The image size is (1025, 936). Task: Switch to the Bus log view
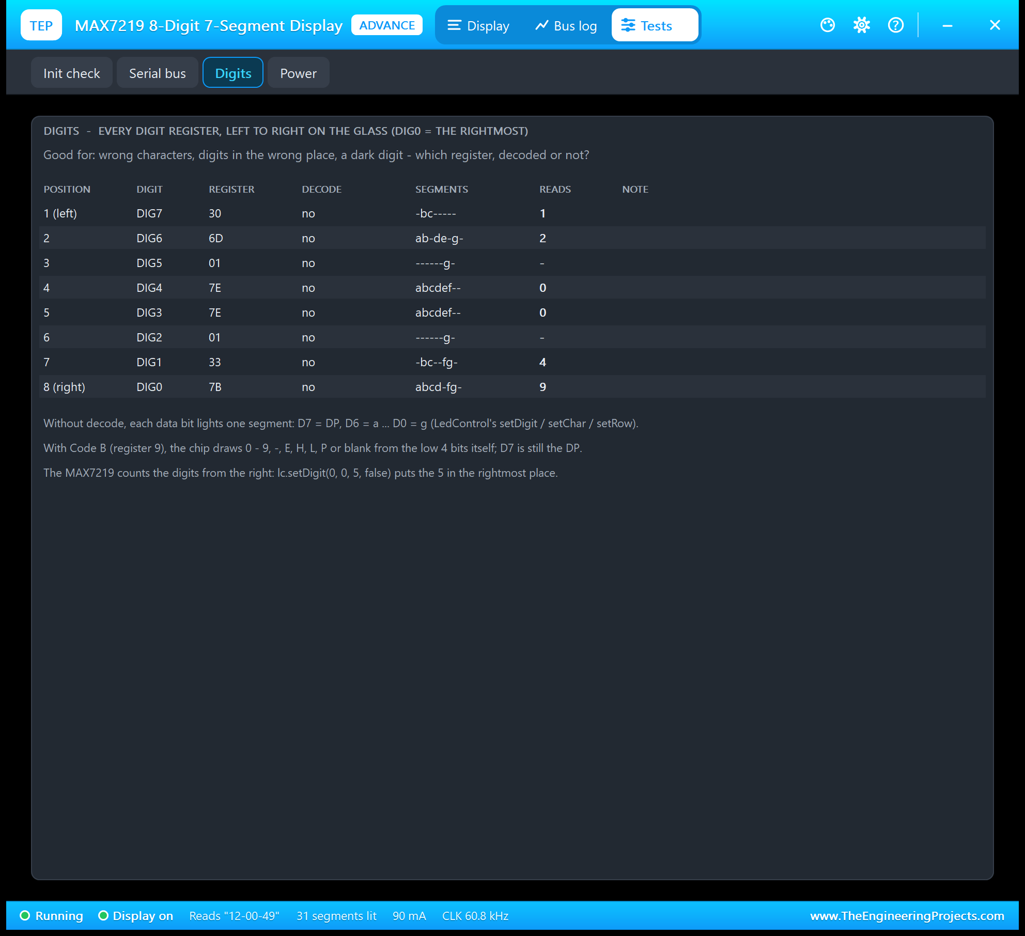click(566, 25)
